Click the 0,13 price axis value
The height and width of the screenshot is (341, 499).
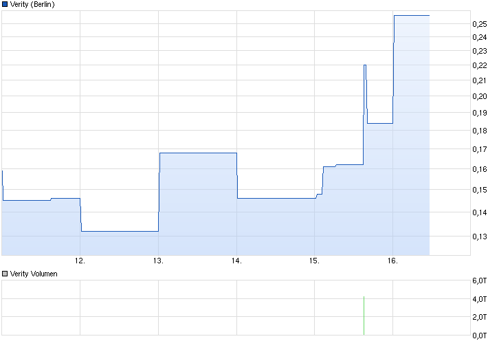click(x=480, y=236)
